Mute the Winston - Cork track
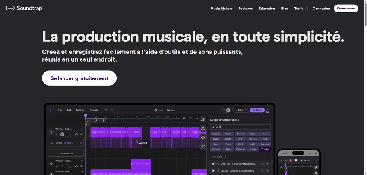This screenshot has height=175, width=367. [x=82, y=134]
